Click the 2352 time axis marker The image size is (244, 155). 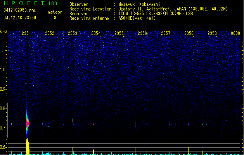click(50, 33)
